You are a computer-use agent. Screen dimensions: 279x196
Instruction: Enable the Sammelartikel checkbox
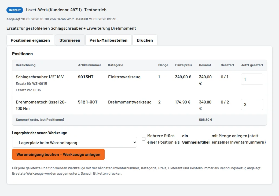pos(144,139)
